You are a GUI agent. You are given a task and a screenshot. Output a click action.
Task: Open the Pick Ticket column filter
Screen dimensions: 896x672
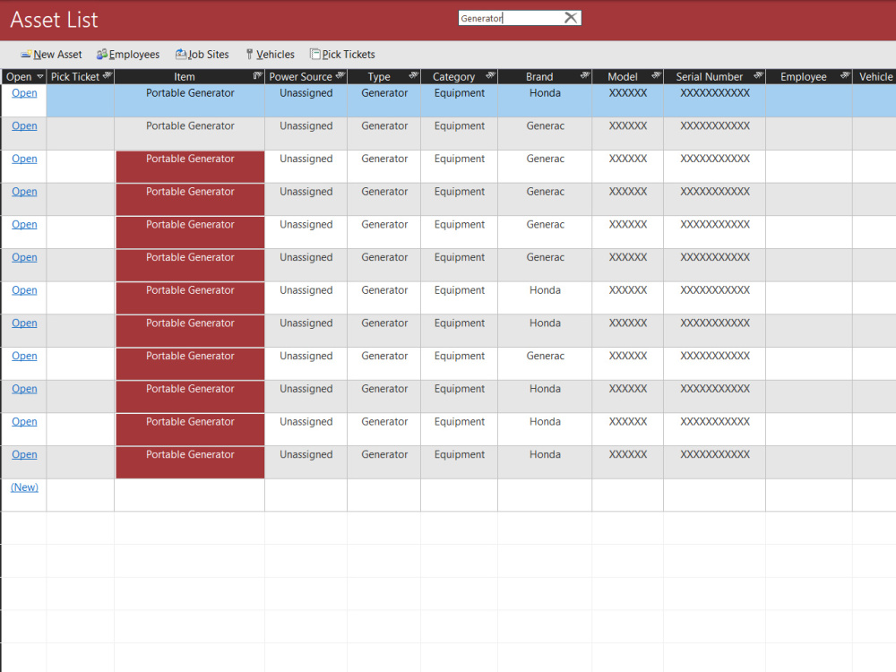[x=108, y=75]
